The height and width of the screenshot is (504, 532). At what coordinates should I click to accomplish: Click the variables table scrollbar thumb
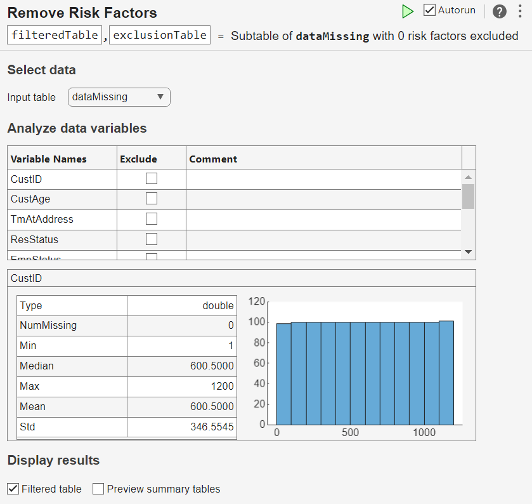468,196
